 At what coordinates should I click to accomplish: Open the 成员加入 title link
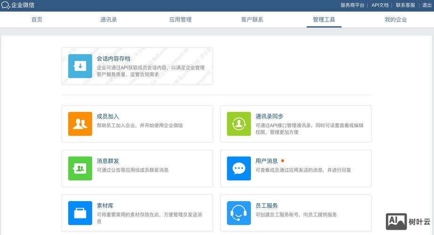108,117
